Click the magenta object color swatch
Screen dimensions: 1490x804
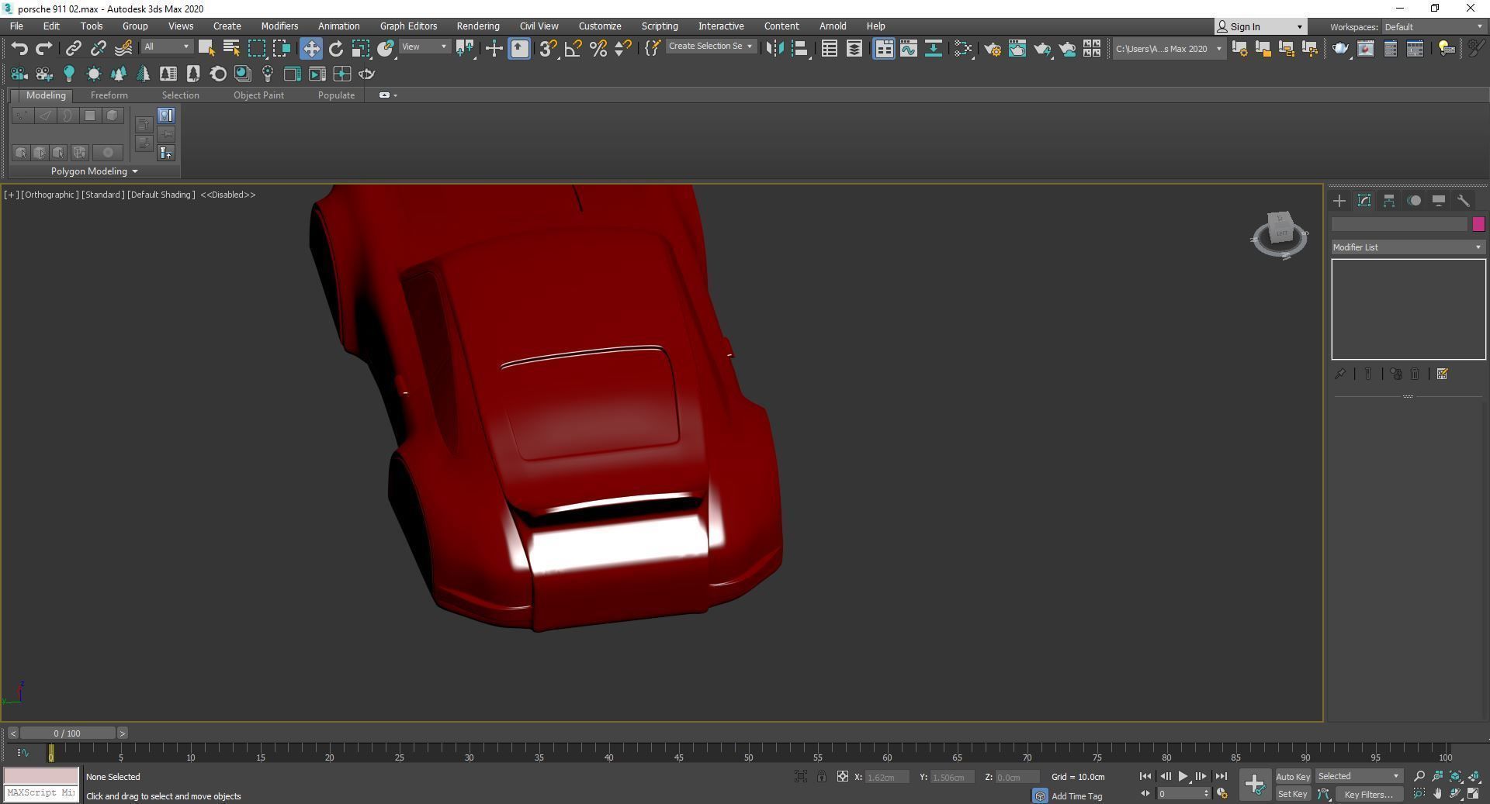(1478, 224)
